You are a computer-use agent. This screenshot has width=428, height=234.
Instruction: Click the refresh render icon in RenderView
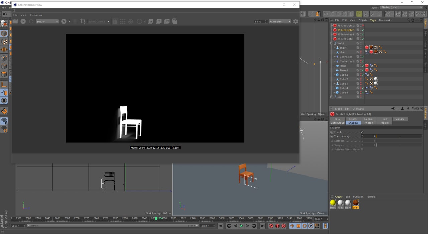coord(31,21)
